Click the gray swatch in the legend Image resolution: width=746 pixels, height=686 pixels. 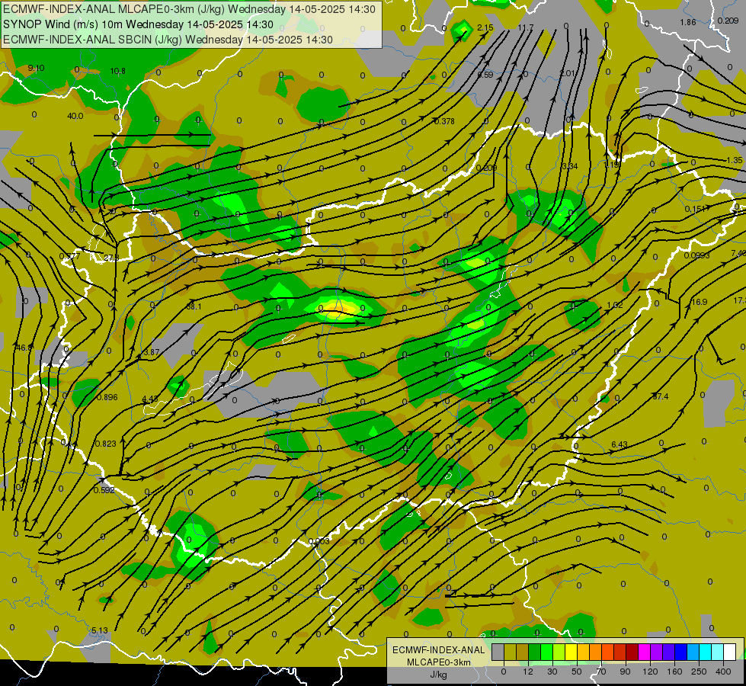coord(498,652)
